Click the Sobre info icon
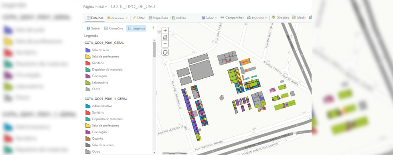Screen dimensions: 393x155 point(88,29)
